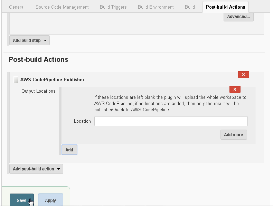Open the Add build step dropdown
273x206 pixels.
pyautogui.click(x=29, y=40)
